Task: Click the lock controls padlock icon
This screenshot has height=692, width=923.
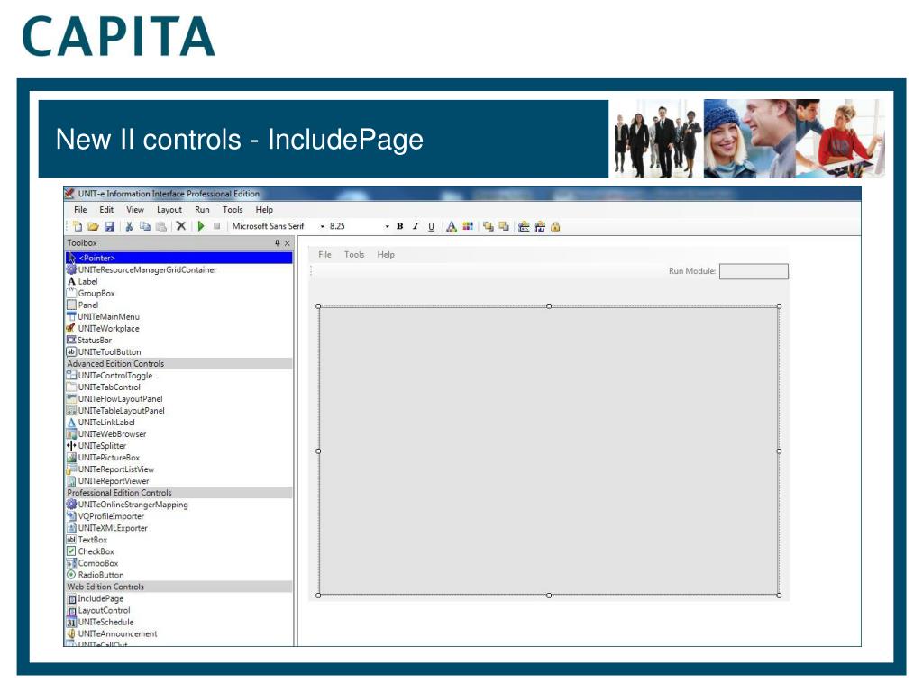Action: pyautogui.click(x=555, y=226)
